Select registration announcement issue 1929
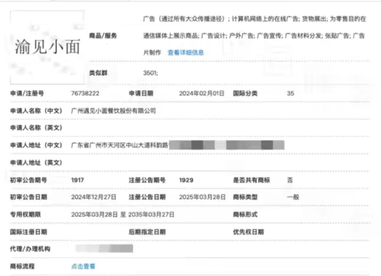This screenshot has width=381, height=276. [x=186, y=180]
